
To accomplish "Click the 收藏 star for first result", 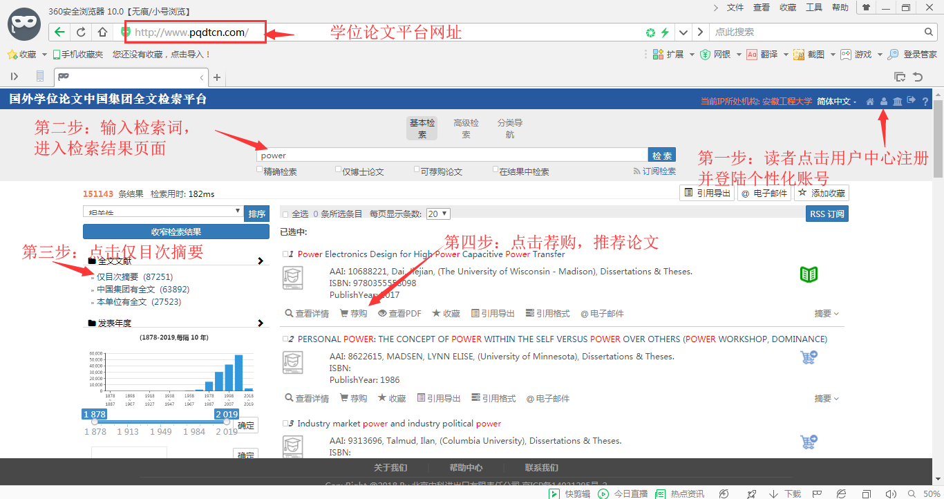I will (436, 313).
